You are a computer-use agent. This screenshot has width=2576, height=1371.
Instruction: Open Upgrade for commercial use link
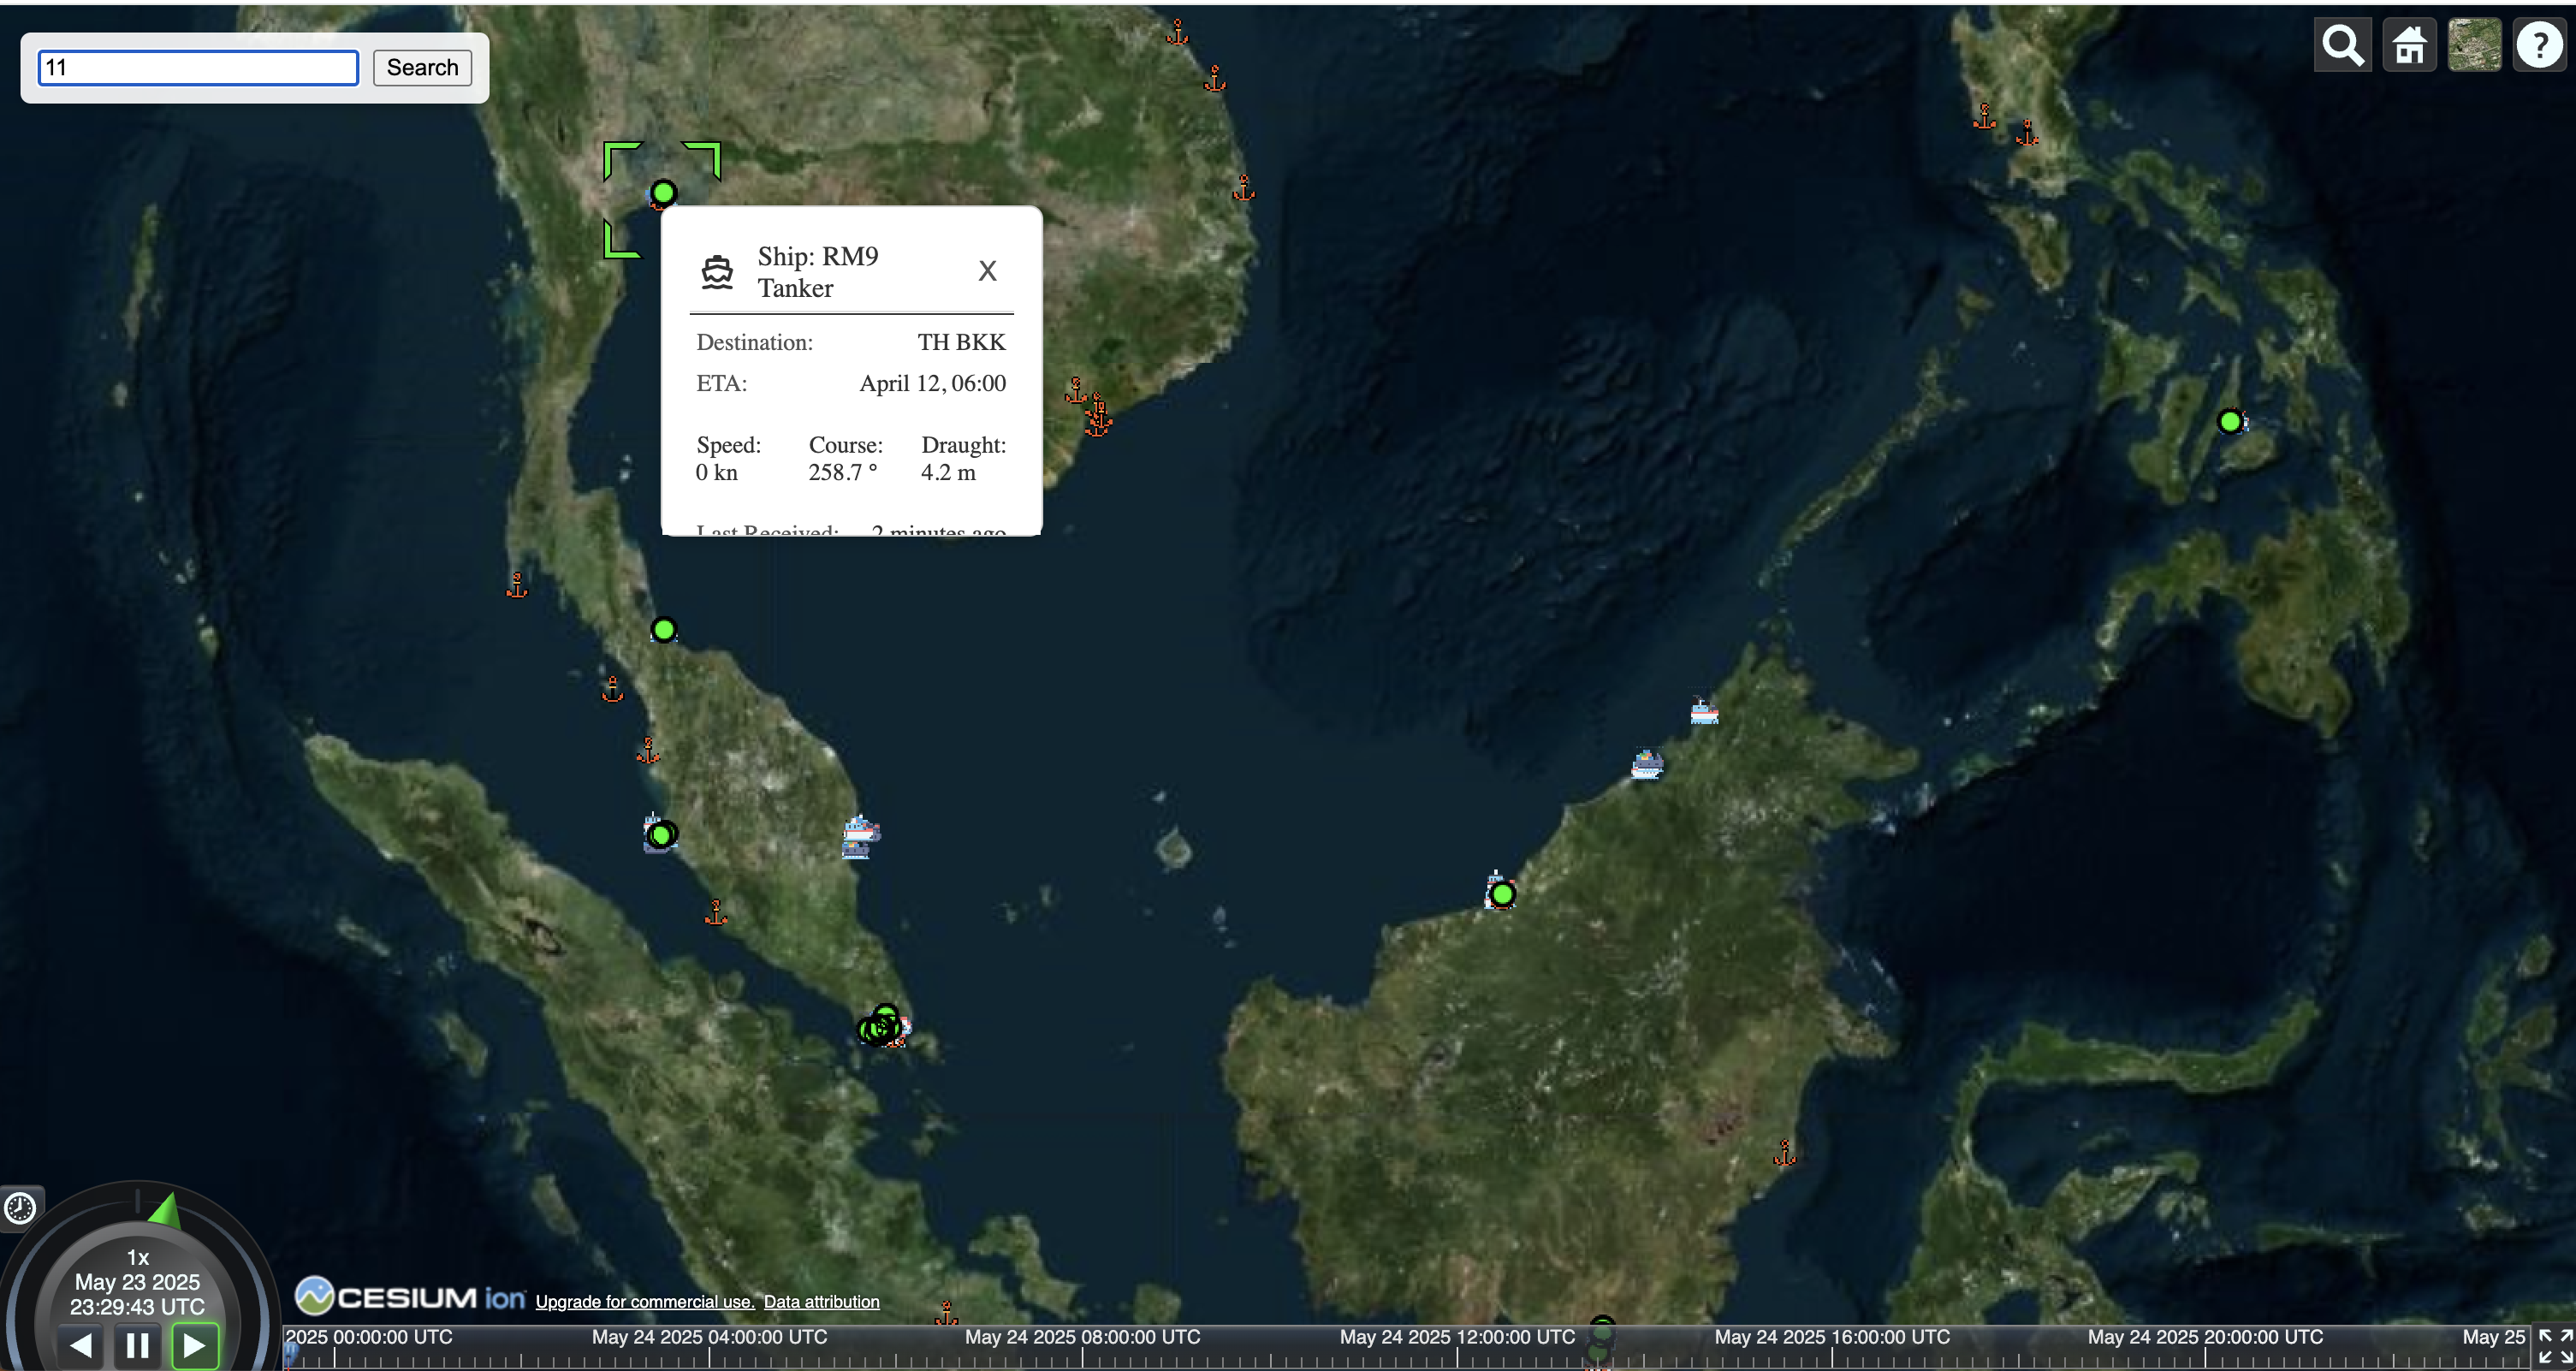[x=644, y=1301]
